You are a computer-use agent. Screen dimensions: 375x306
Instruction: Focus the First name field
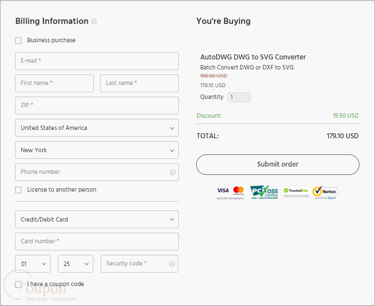click(54, 83)
